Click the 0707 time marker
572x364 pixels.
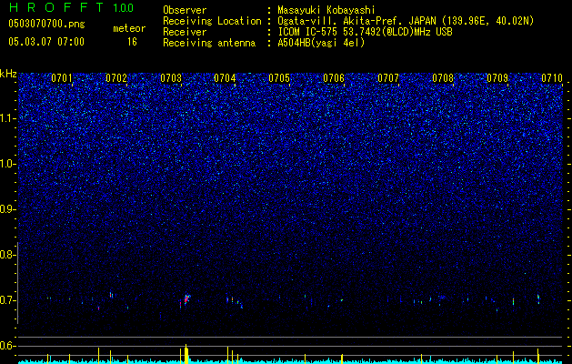coord(388,77)
